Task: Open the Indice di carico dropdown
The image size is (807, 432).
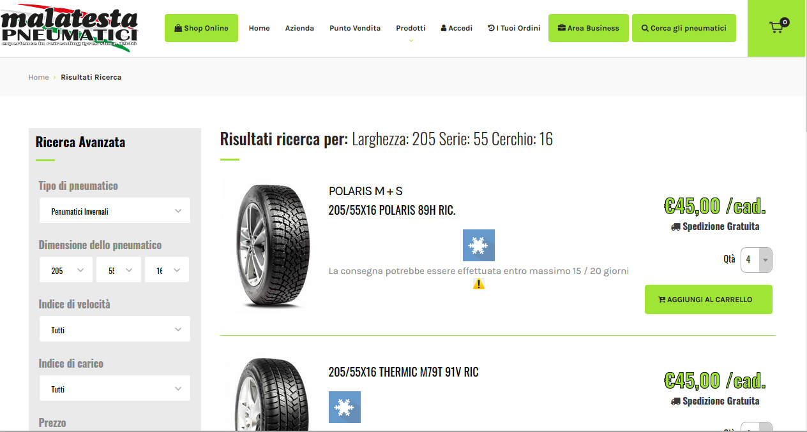Action: tap(115, 389)
